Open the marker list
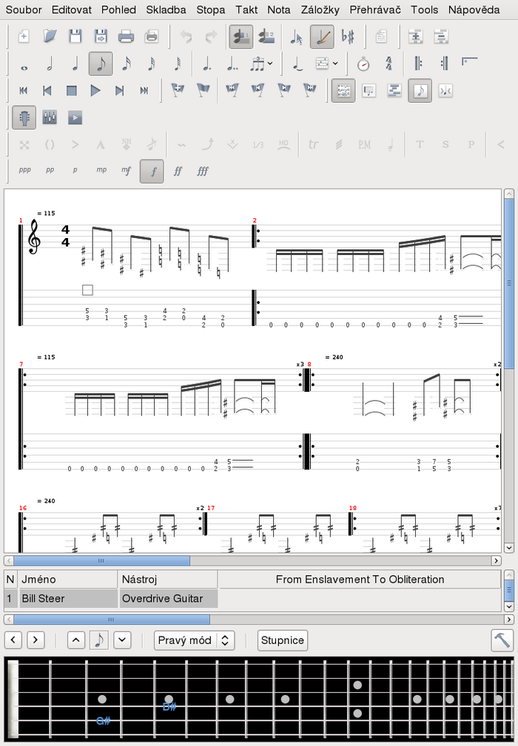 coord(203,90)
